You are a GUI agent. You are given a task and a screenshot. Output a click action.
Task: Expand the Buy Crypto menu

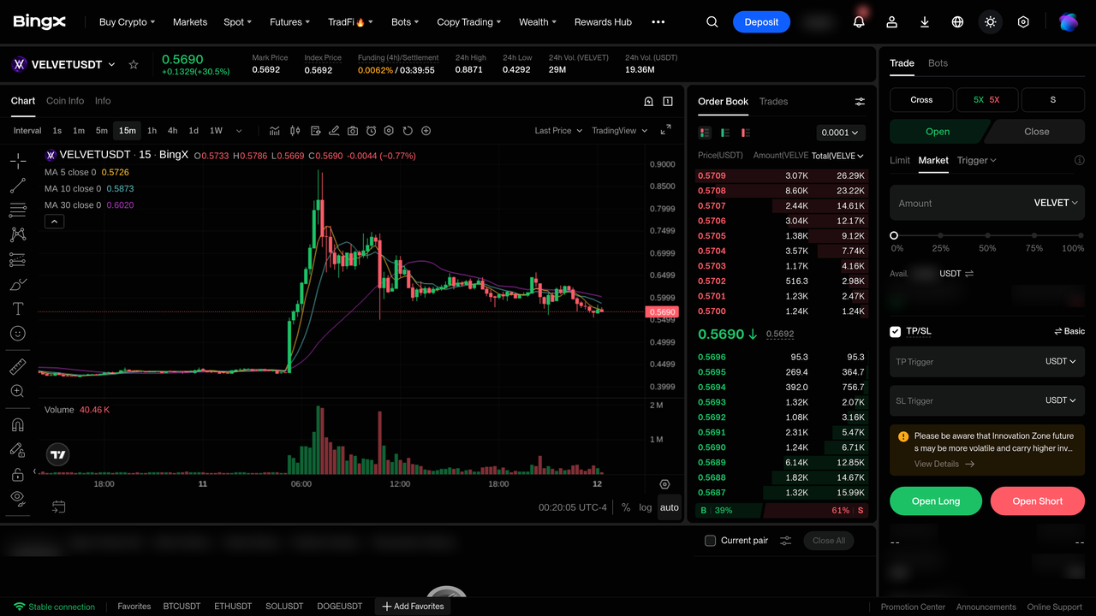coord(128,22)
